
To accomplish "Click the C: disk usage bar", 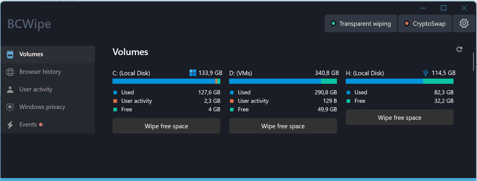I will (x=166, y=81).
